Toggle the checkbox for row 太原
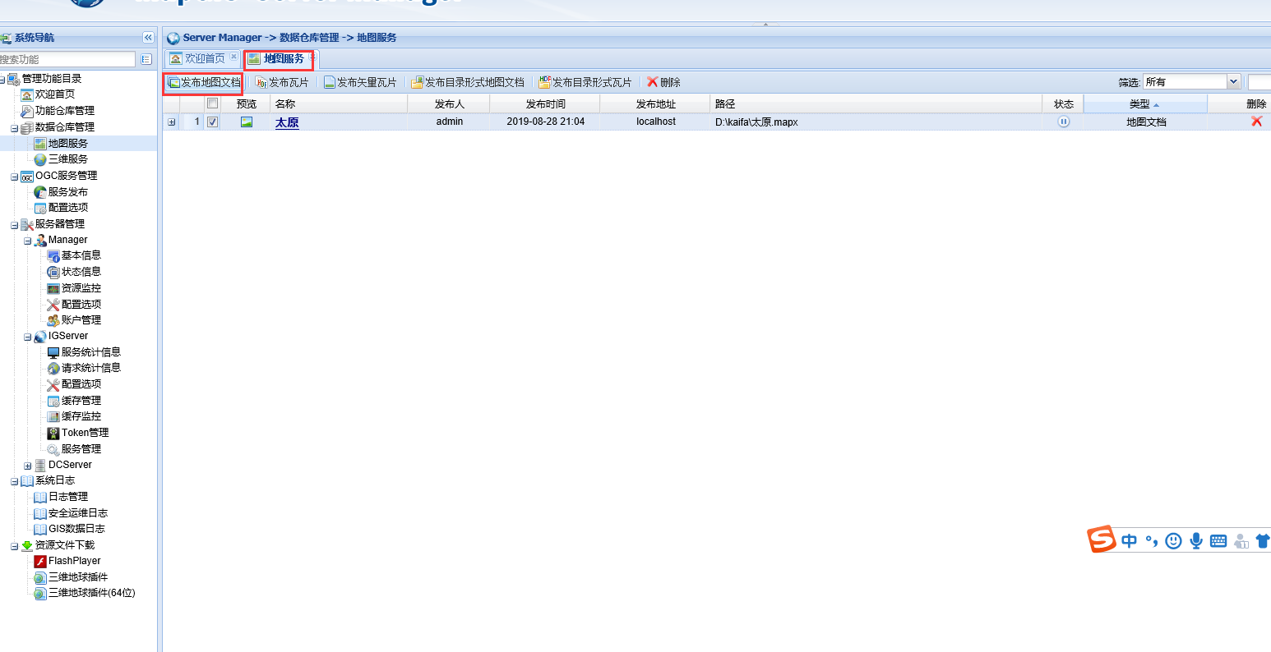Viewport: 1271px width, 652px height. click(212, 122)
